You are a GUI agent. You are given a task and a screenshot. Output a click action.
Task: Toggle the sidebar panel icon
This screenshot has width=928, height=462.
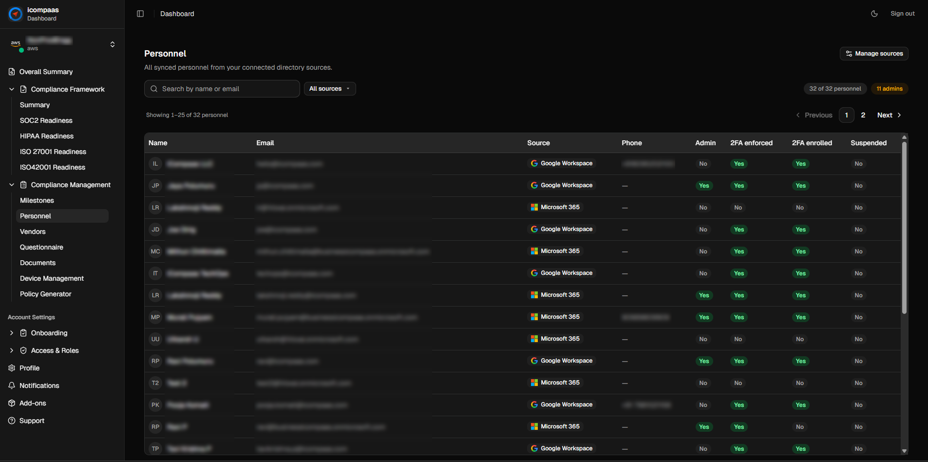[140, 14]
